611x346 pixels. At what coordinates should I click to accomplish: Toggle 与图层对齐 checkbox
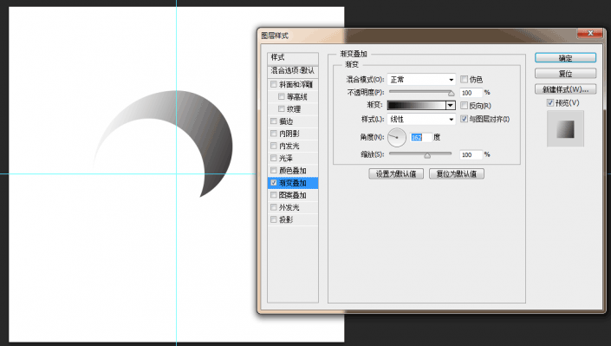[464, 119]
